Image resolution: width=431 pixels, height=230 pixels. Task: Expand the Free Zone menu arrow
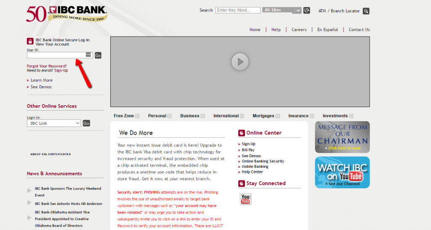[138, 116]
